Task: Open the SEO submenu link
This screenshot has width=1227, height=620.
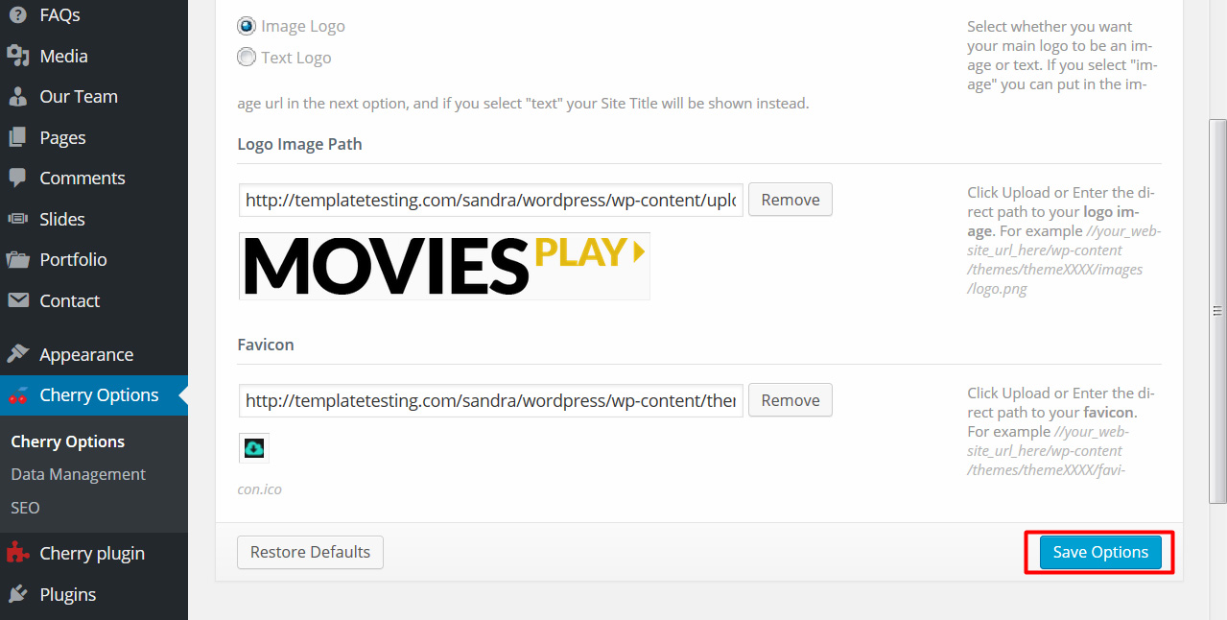Action: click(x=25, y=507)
